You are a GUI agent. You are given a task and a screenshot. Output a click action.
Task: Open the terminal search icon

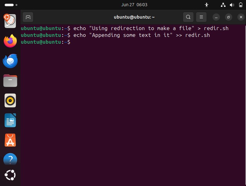tap(188, 17)
